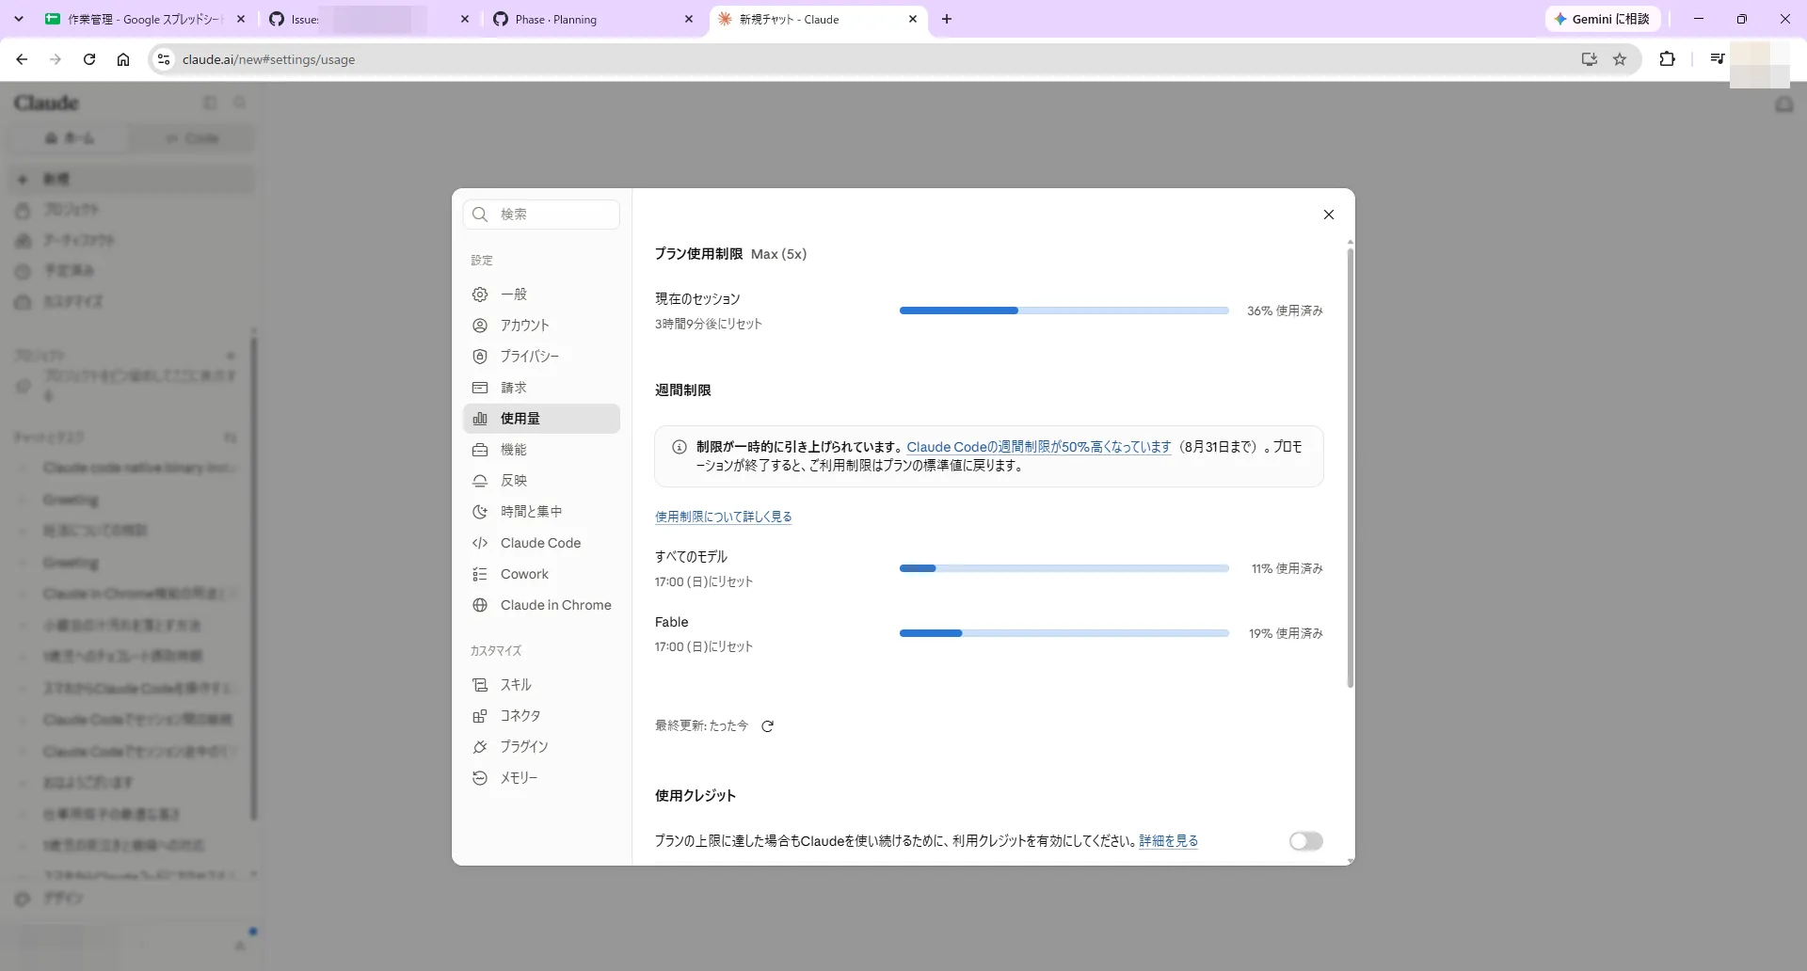Image resolution: width=1807 pixels, height=971 pixels.
Task: Open 一般 general settings
Action: click(541, 294)
